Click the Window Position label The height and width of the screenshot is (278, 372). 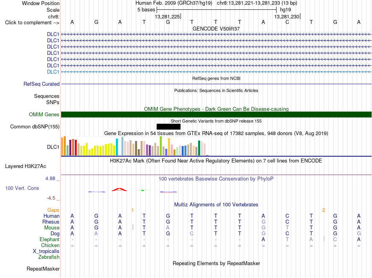pos(41,3)
